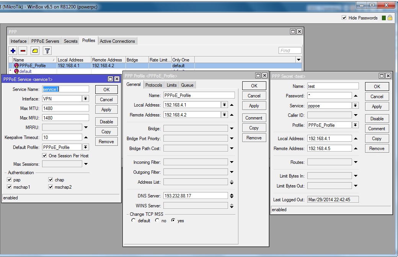Open the Service dropdown showing pppoe

356,106
